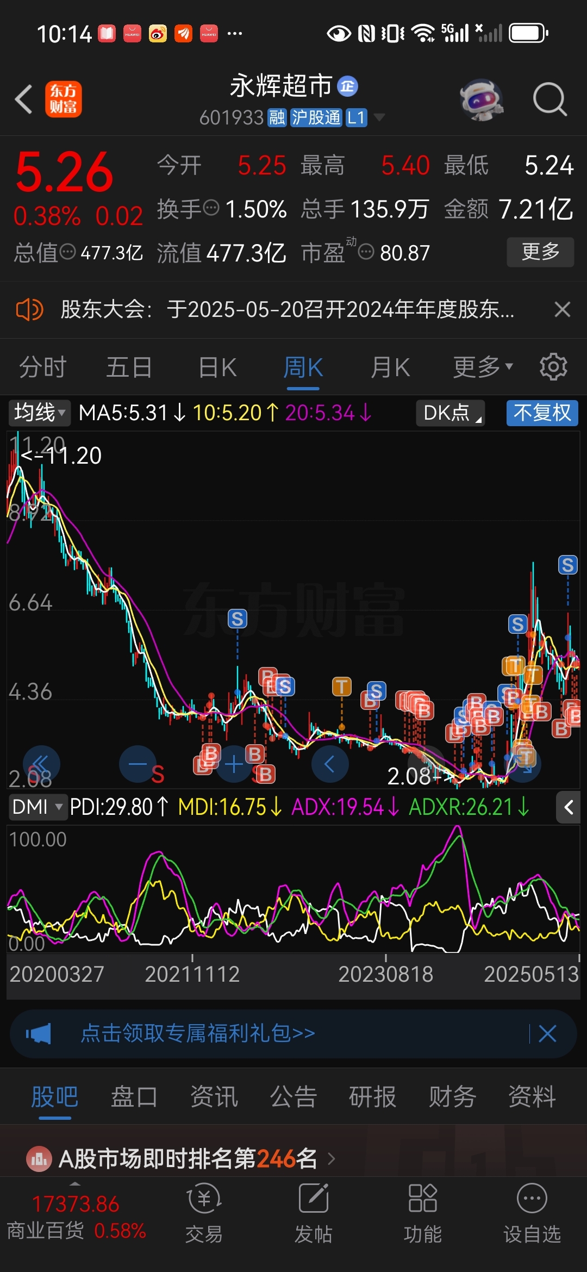Zoom in chart with plus button
This screenshot has height=1272, width=587.
[234, 764]
